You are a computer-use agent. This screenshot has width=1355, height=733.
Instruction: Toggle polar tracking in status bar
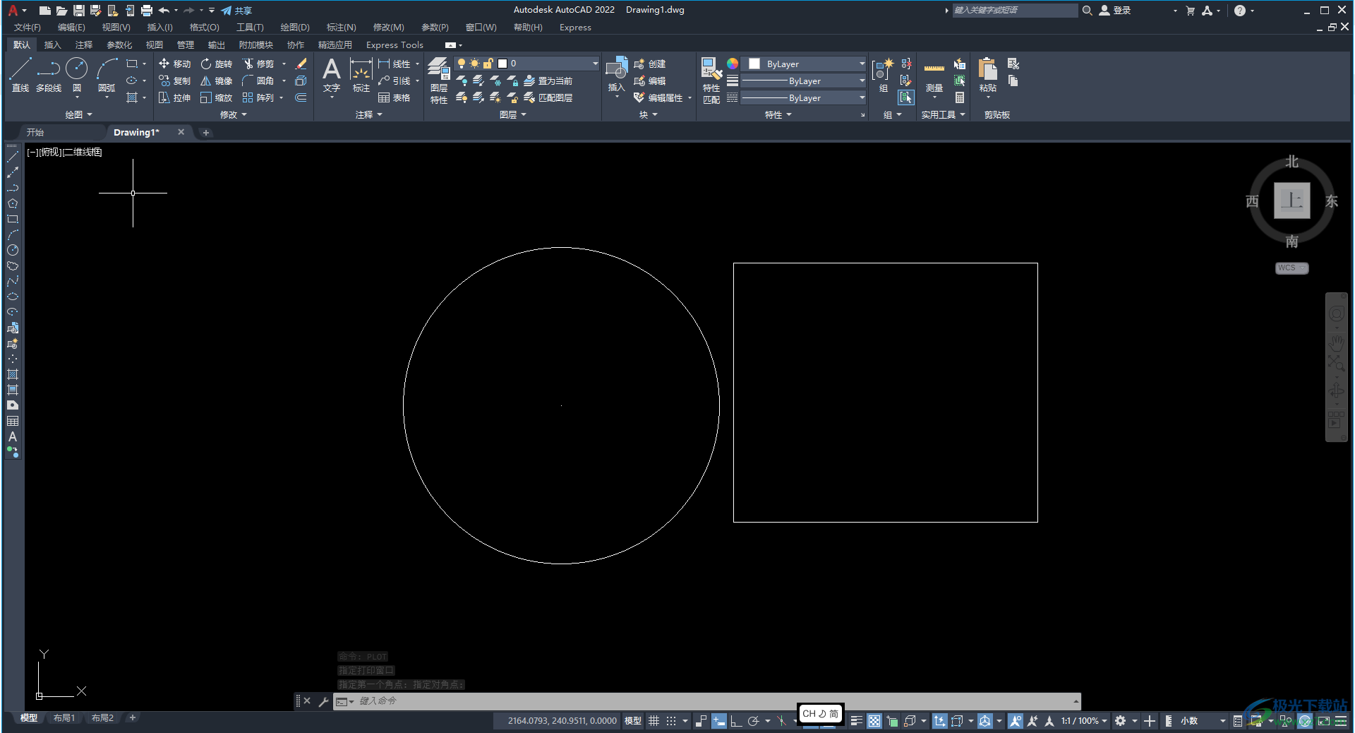[754, 721]
